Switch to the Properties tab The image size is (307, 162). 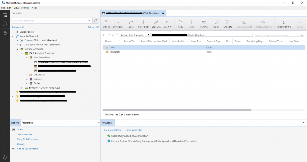coord(27,123)
